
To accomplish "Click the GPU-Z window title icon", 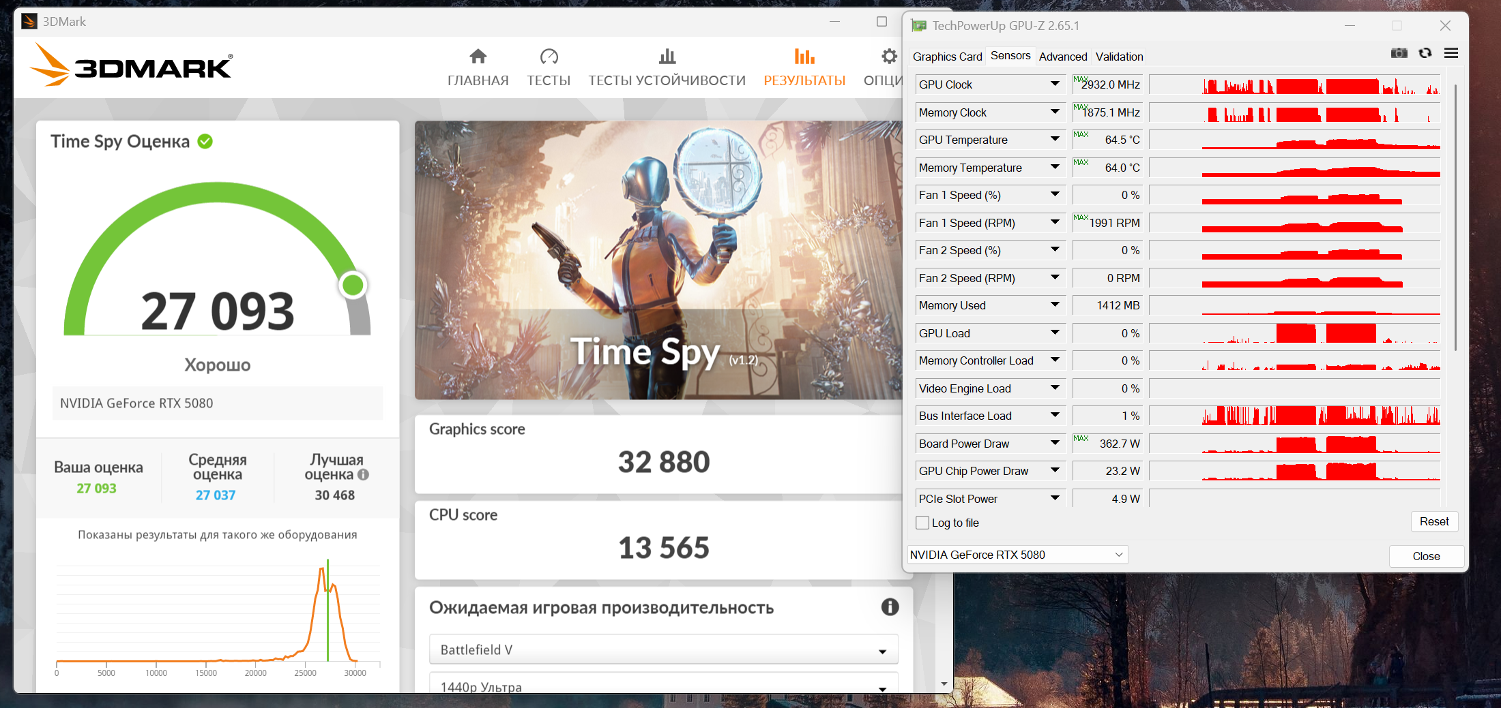I will pyautogui.click(x=919, y=26).
